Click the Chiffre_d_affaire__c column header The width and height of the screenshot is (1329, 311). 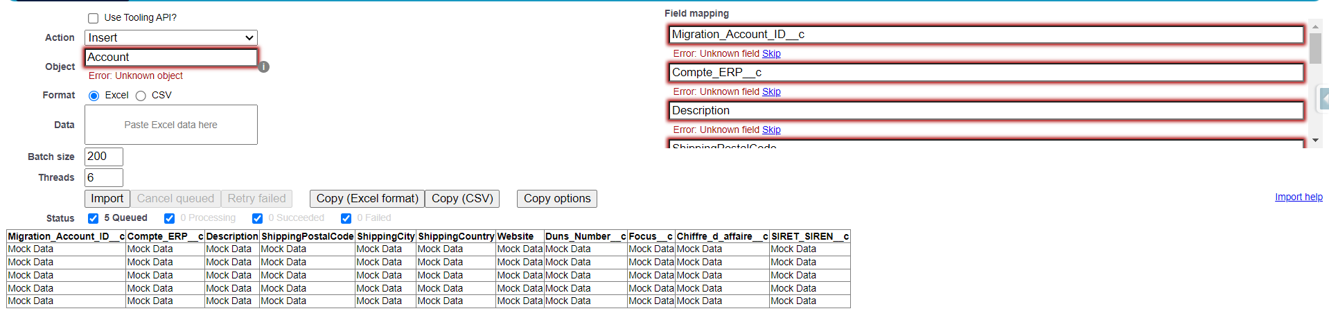(723, 236)
